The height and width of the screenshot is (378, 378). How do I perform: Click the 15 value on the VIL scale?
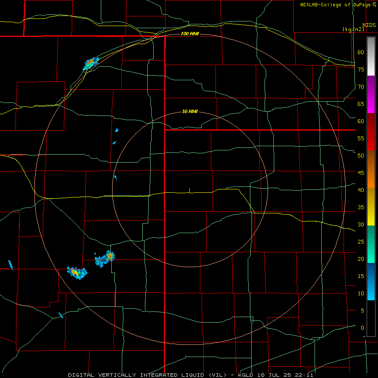[x=361, y=276]
